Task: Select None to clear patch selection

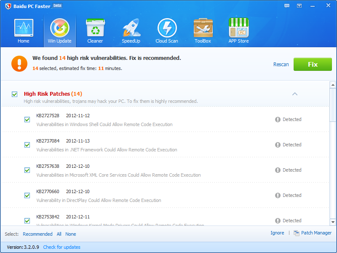Action: (x=70, y=234)
